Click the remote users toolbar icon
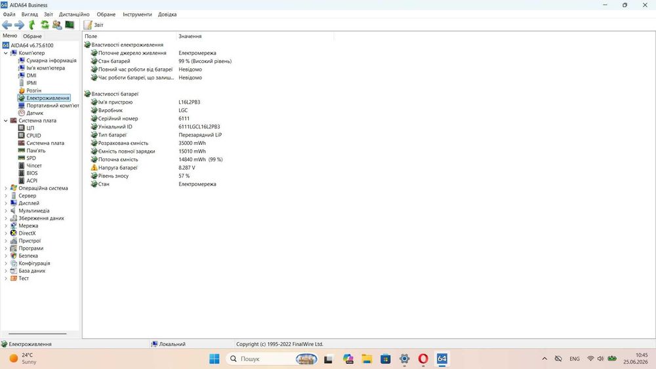This screenshot has width=656, height=369. [57, 25]
